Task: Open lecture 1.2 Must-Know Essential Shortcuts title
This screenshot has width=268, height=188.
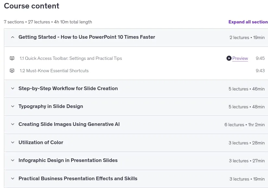Action: (x=54, y=71)
